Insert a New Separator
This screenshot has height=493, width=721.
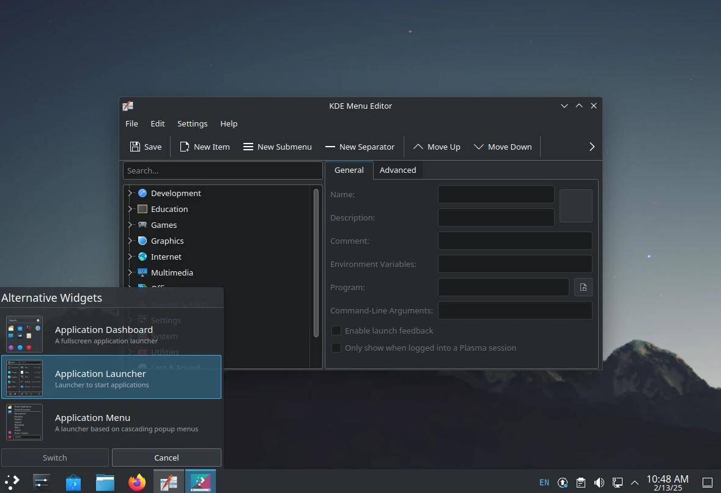[360, 147]
